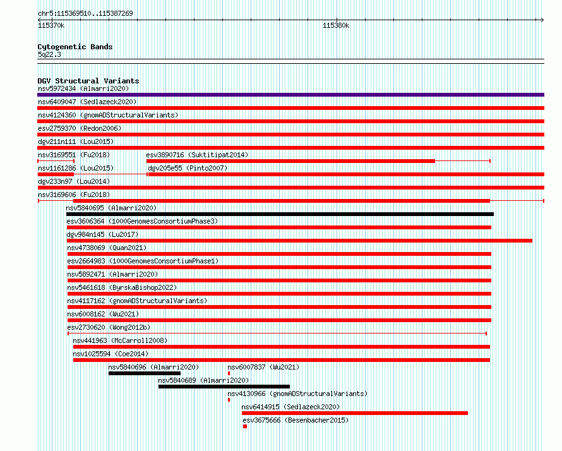
Task: Click nsv4117162 (gnomADStructuralVariants) label
Action: (137, 301)
